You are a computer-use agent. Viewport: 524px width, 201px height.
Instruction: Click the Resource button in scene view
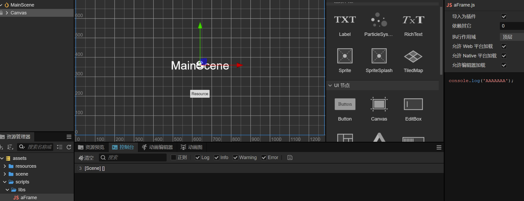coord(200,94)
